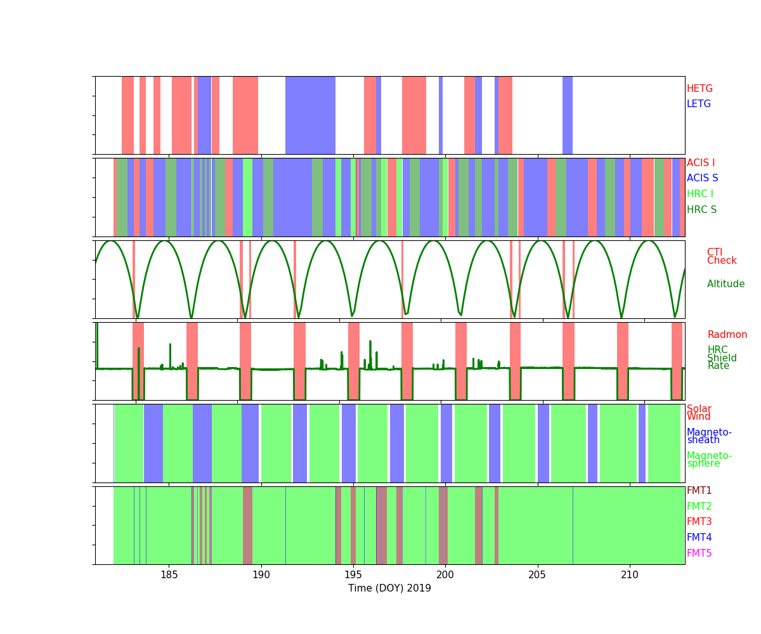Click the 200 tick on the time axis
Image resolution: width=761 pixels, height=634 pixels.
(445, 574)
